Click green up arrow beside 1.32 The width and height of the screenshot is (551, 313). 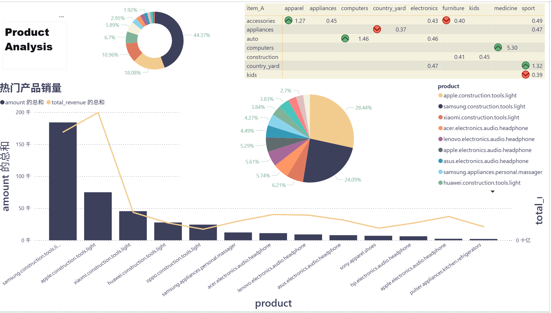tap(525, 66)
